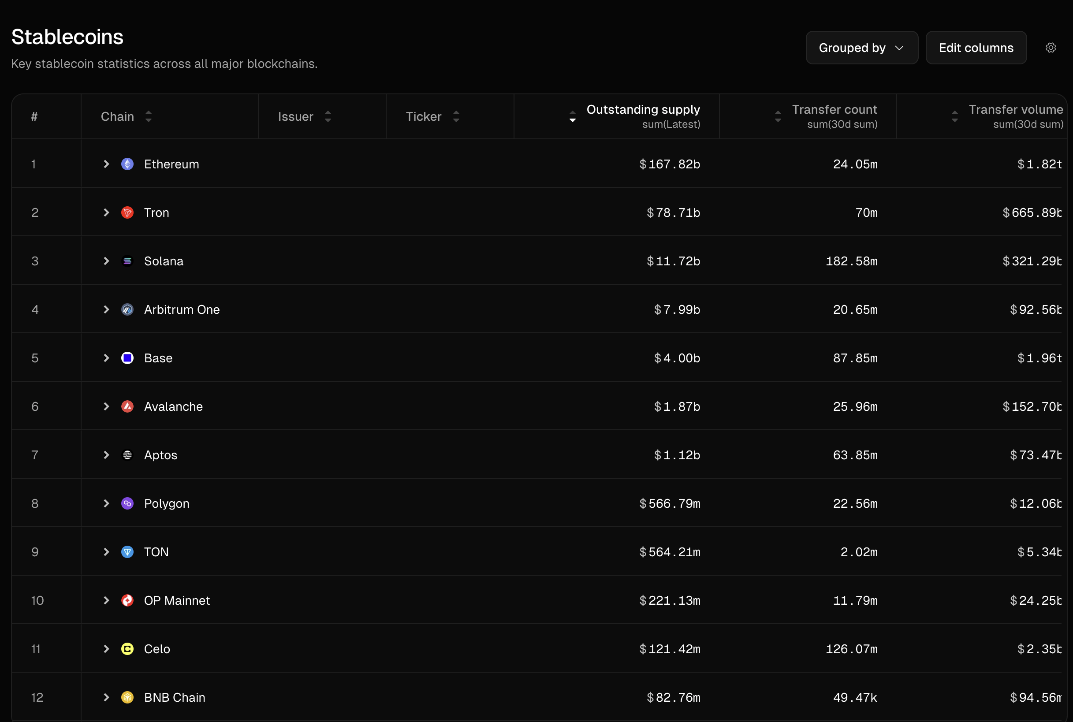This screenshot has width=1073, height=722.
Task: Sort by Transfer volume arrows
Action: pos(955,116)
